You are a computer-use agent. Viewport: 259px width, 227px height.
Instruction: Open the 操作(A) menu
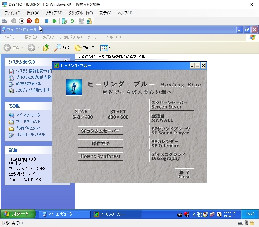coord(33,13)
